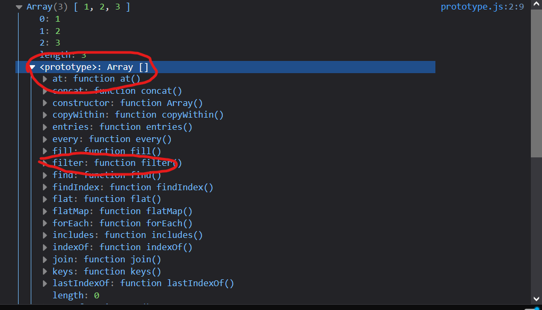Expand the forEach function entry

pos(45,224)
